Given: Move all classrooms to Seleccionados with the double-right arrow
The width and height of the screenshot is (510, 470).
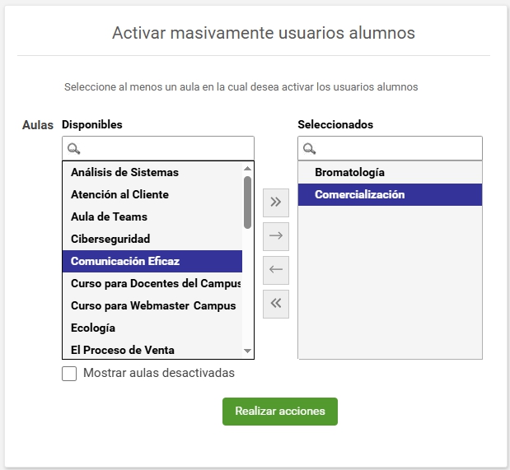Looking at the screenshot, I should coord(276,202).
